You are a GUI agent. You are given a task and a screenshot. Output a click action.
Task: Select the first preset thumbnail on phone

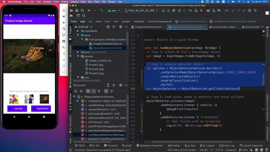[x=14, y=99]
